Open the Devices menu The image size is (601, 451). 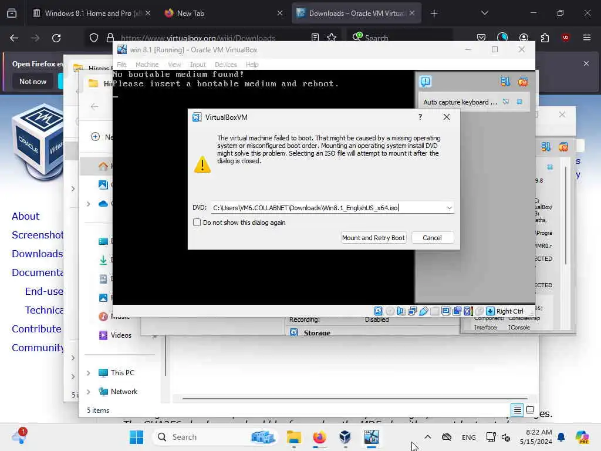point(226,65)
